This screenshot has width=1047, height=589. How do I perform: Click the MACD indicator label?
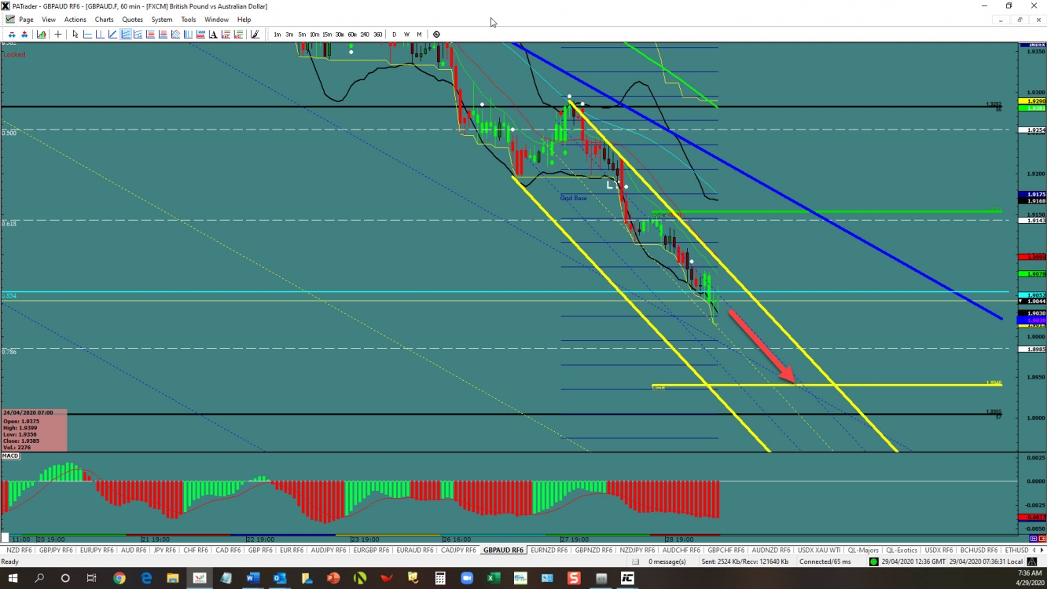click(11, 455)
